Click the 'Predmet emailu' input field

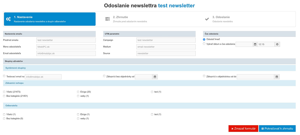point(66,40)
